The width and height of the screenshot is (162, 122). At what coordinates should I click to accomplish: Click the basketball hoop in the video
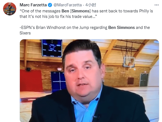click(129, 62)
